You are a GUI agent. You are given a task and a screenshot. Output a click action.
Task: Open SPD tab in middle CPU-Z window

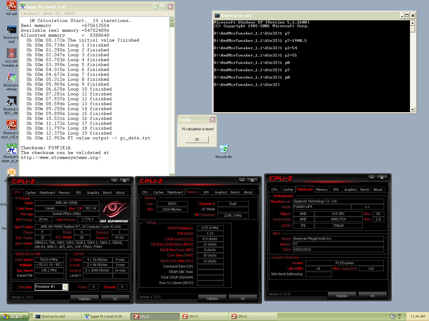pos(206,192)
